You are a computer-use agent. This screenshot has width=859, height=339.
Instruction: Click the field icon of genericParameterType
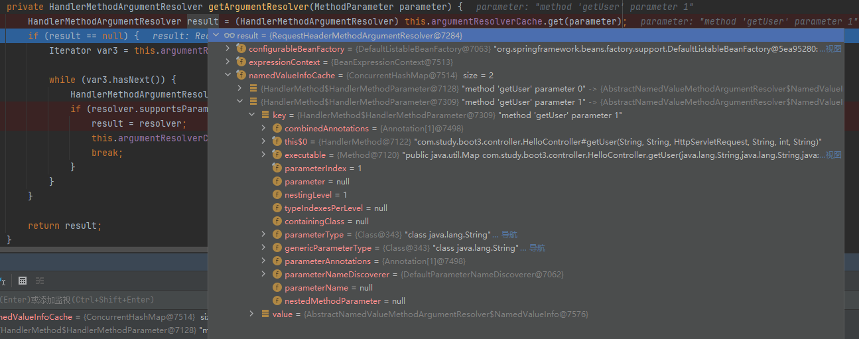[277, 247]
